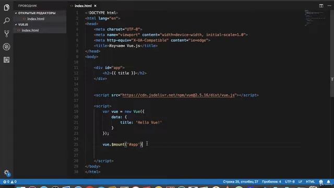This screenshot has width=334, height=188.
Task: Select the index.html editor tab
Action: click(83, 6)
